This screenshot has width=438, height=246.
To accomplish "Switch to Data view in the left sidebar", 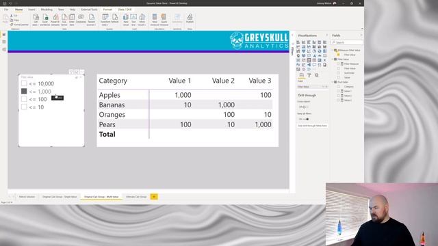I will (x=4, y=42).
